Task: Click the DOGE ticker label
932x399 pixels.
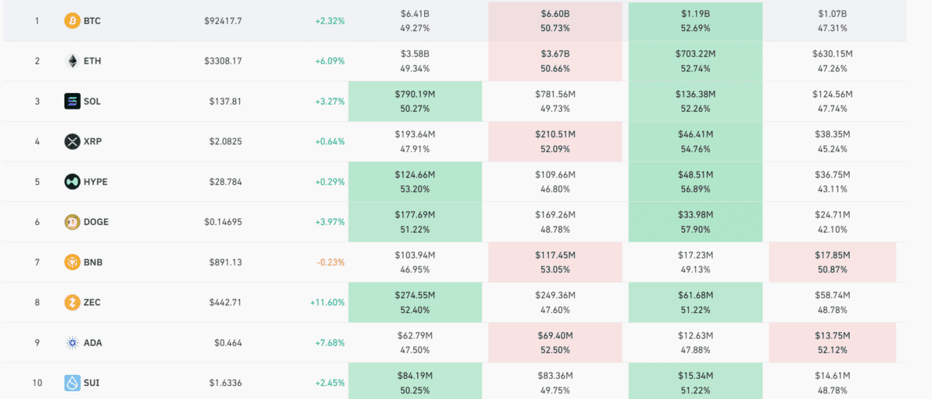Action: [96, 222]
